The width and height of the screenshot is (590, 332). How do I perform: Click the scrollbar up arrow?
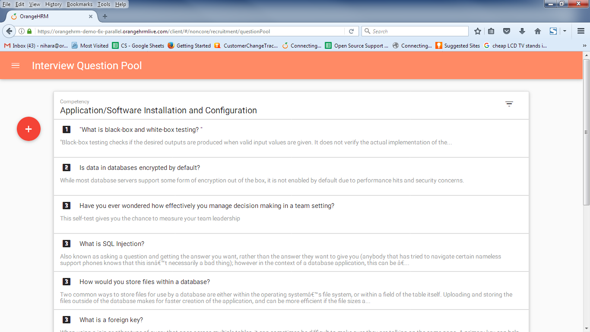pos(586,55)
